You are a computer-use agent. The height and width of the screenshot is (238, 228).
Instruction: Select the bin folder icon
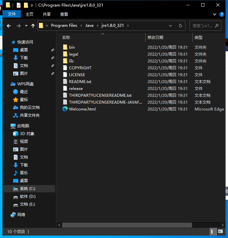point(65,47)
